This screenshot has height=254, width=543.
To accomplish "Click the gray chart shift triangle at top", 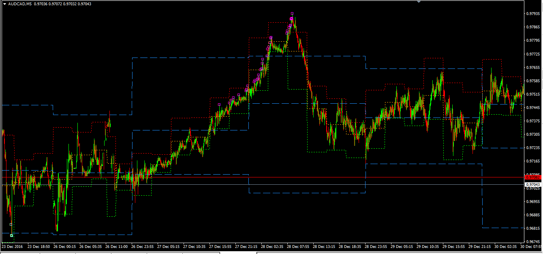I will (419, 2).
